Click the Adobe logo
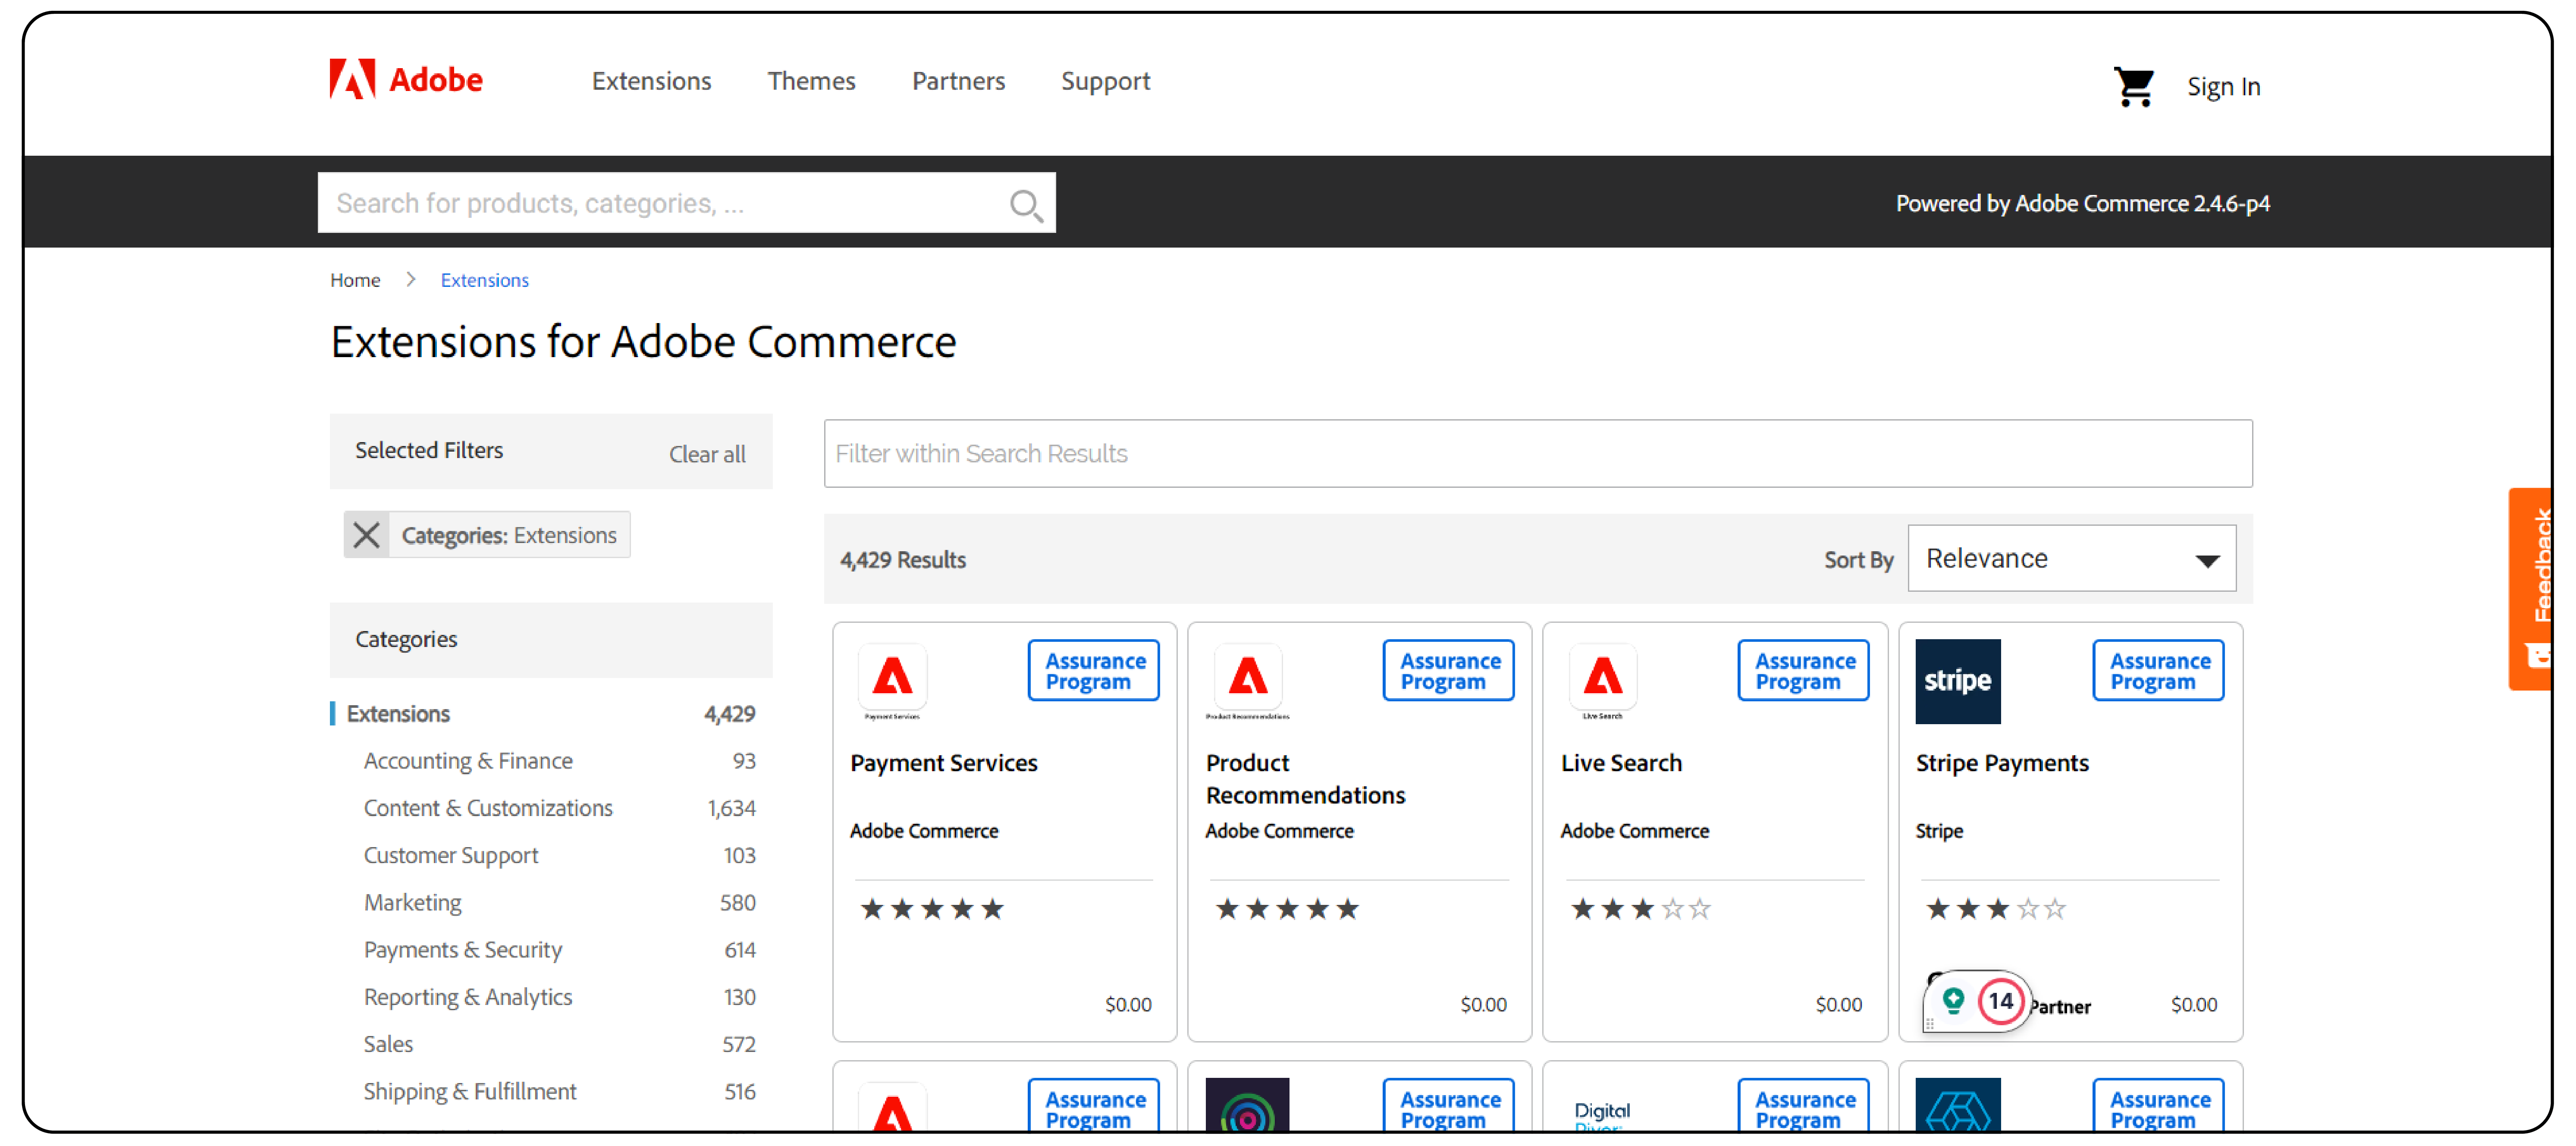The image size is (2576, 1146). pyautogui.click(x=405, y=80)
